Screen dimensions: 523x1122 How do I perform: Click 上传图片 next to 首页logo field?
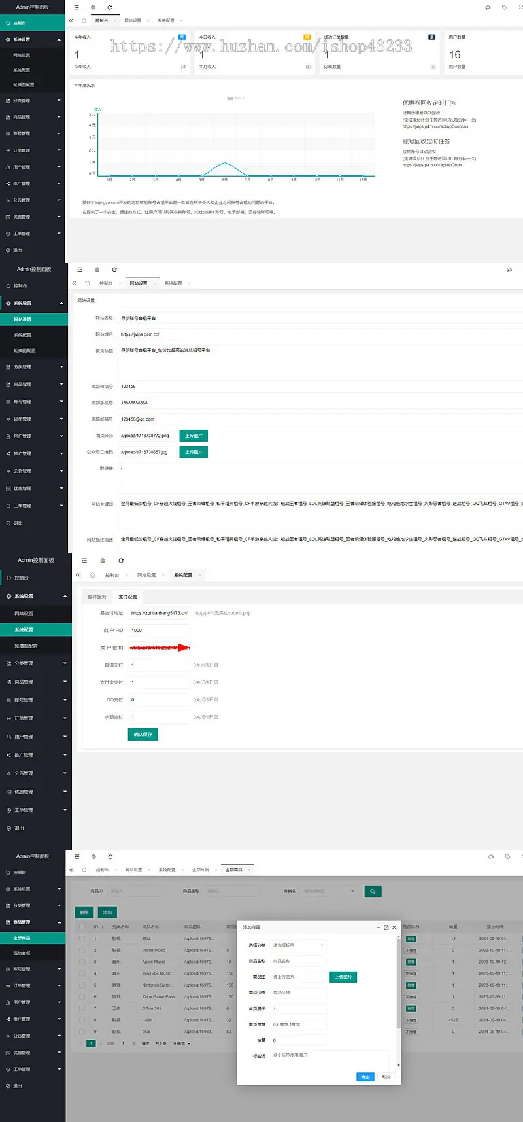coord(194,436)
